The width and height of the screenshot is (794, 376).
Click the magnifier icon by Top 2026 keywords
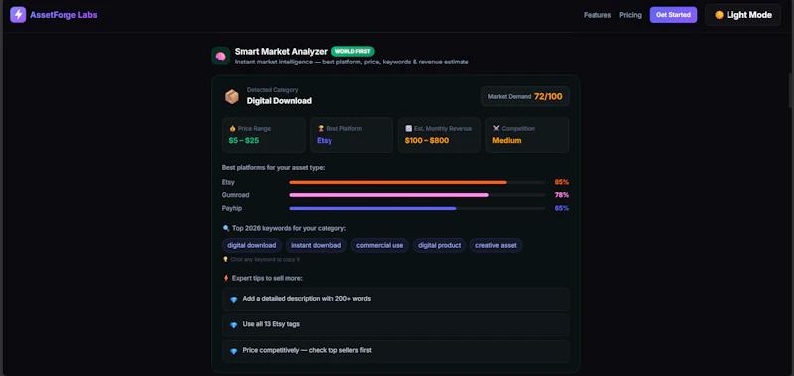pyautogui.click(x=226, y=228)
